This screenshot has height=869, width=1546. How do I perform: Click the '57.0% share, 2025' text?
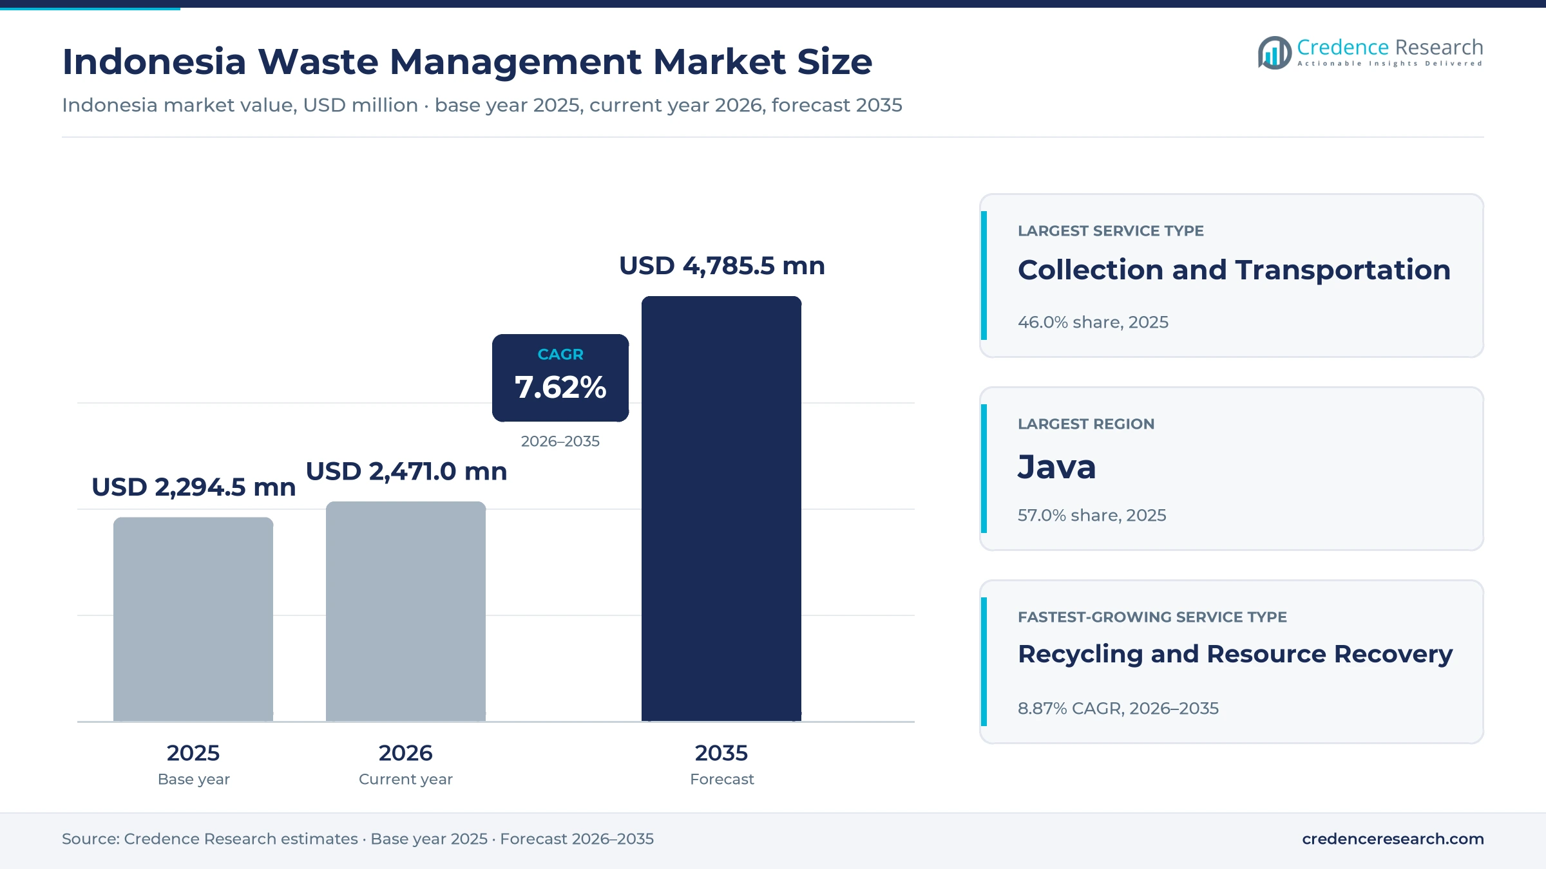(x=1092, y=516)
